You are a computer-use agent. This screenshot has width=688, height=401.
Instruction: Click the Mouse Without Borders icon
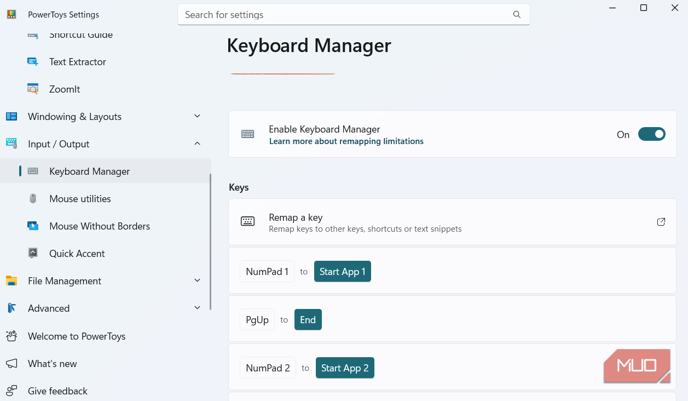[x=33, y=226]
